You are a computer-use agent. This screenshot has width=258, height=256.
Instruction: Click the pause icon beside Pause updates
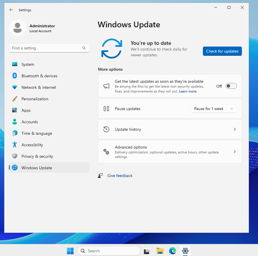click(106, 109)
